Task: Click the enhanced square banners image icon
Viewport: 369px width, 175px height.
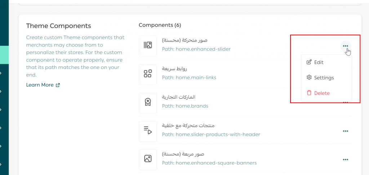Action: coord(148,159)
